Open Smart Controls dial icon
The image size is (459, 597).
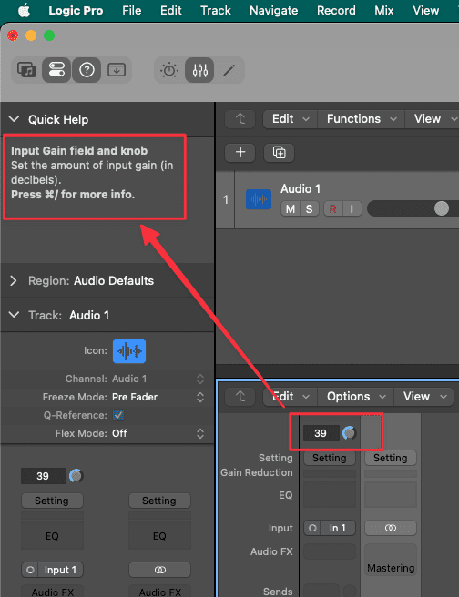click(x=169, y=70)
